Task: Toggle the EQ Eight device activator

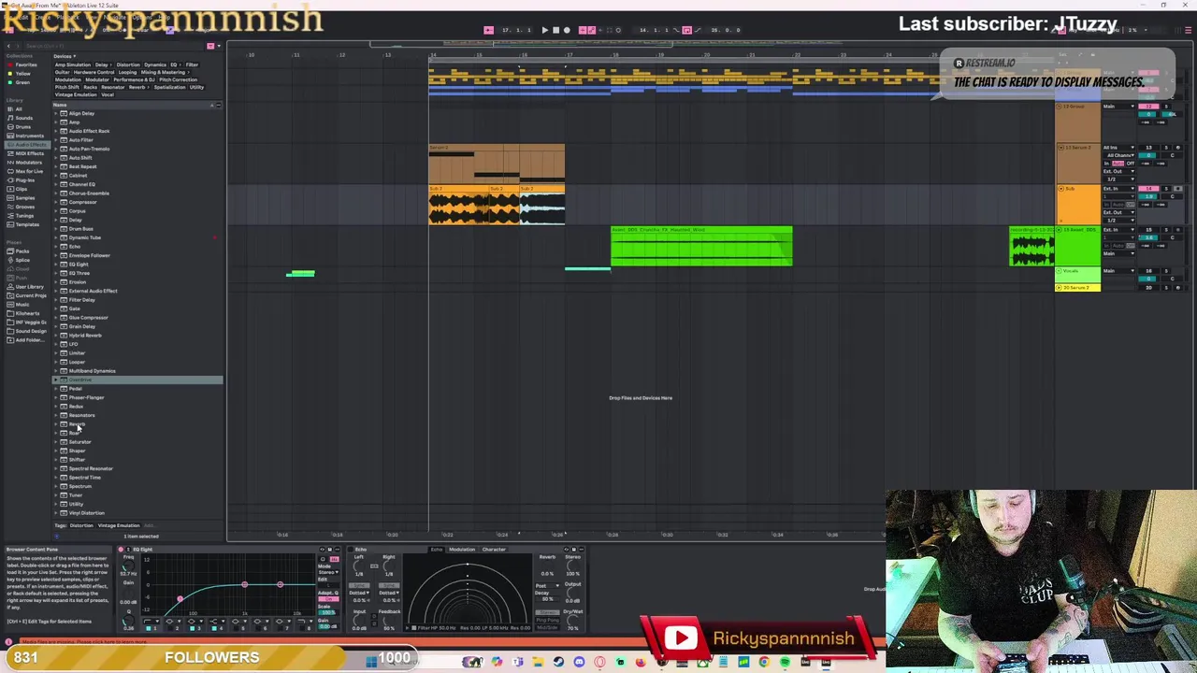Action: click(x=121, y=550)
